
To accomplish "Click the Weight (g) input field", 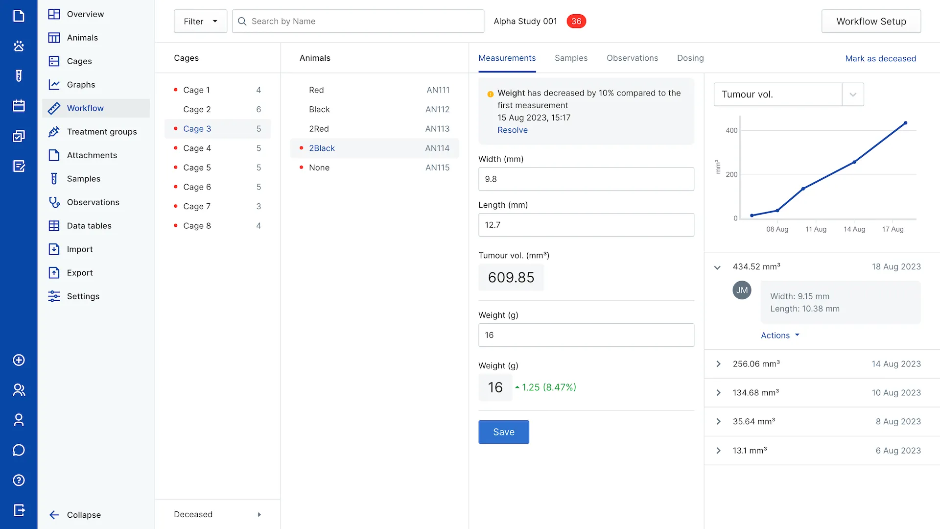I will coord(586,335).
